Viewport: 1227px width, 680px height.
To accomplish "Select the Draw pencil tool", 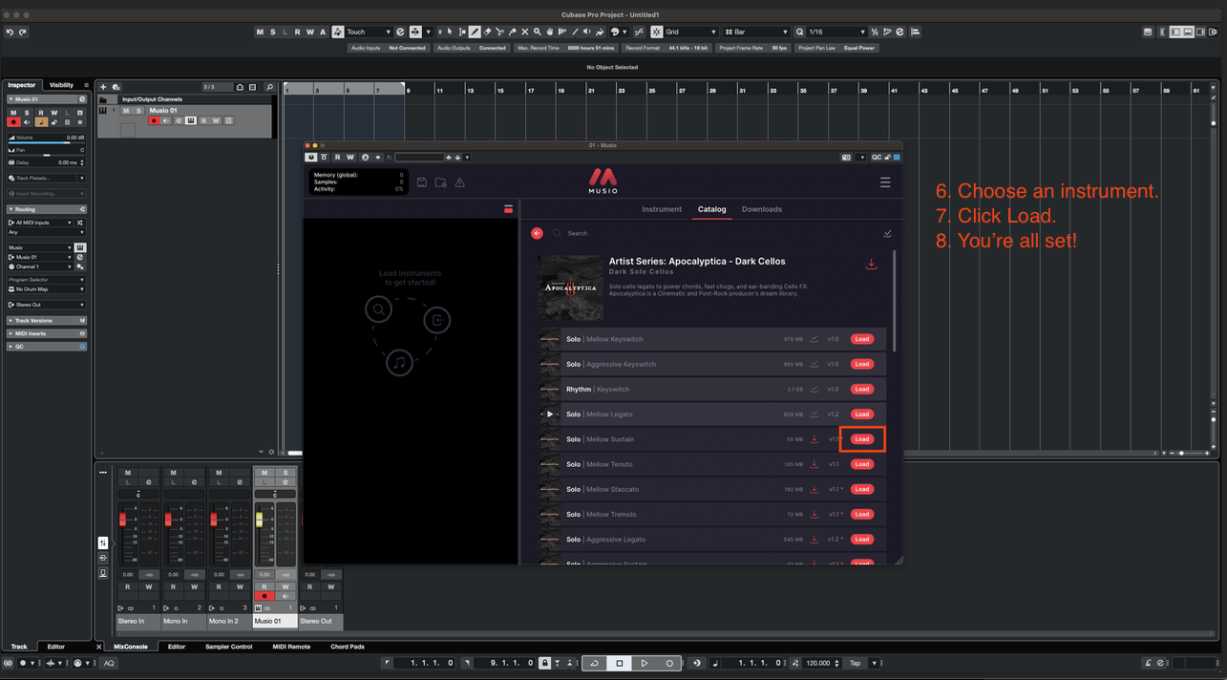I will pyautogui.click(x=475, y=32).
